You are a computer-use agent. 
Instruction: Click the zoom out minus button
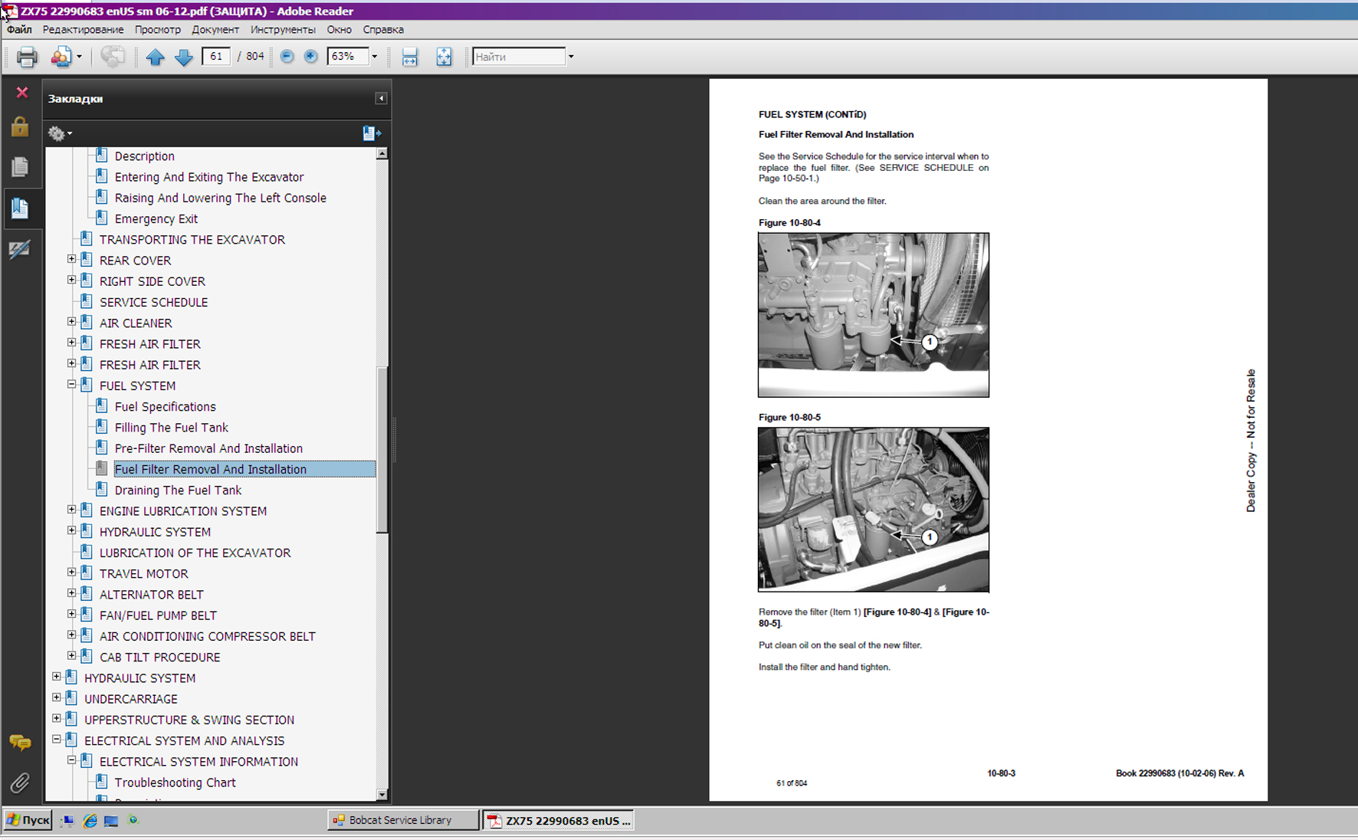[287, 57]
